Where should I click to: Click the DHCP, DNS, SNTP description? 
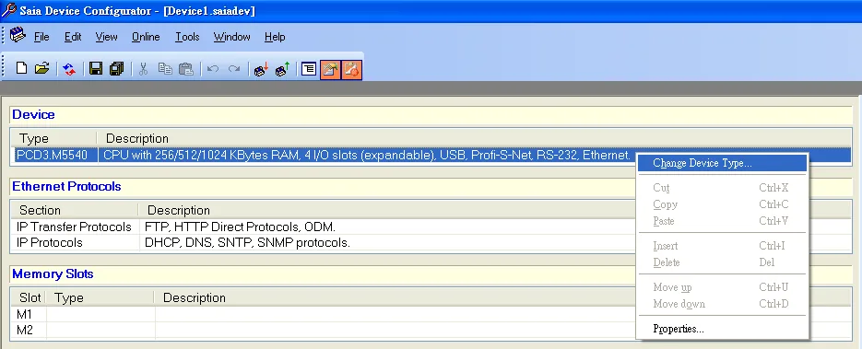[247, 242]
